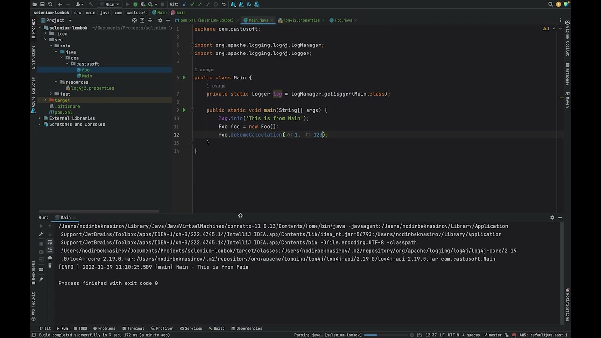Click Expand All icon in Project panel
This screenshot has width=601, height=338.
pos(142,20)
